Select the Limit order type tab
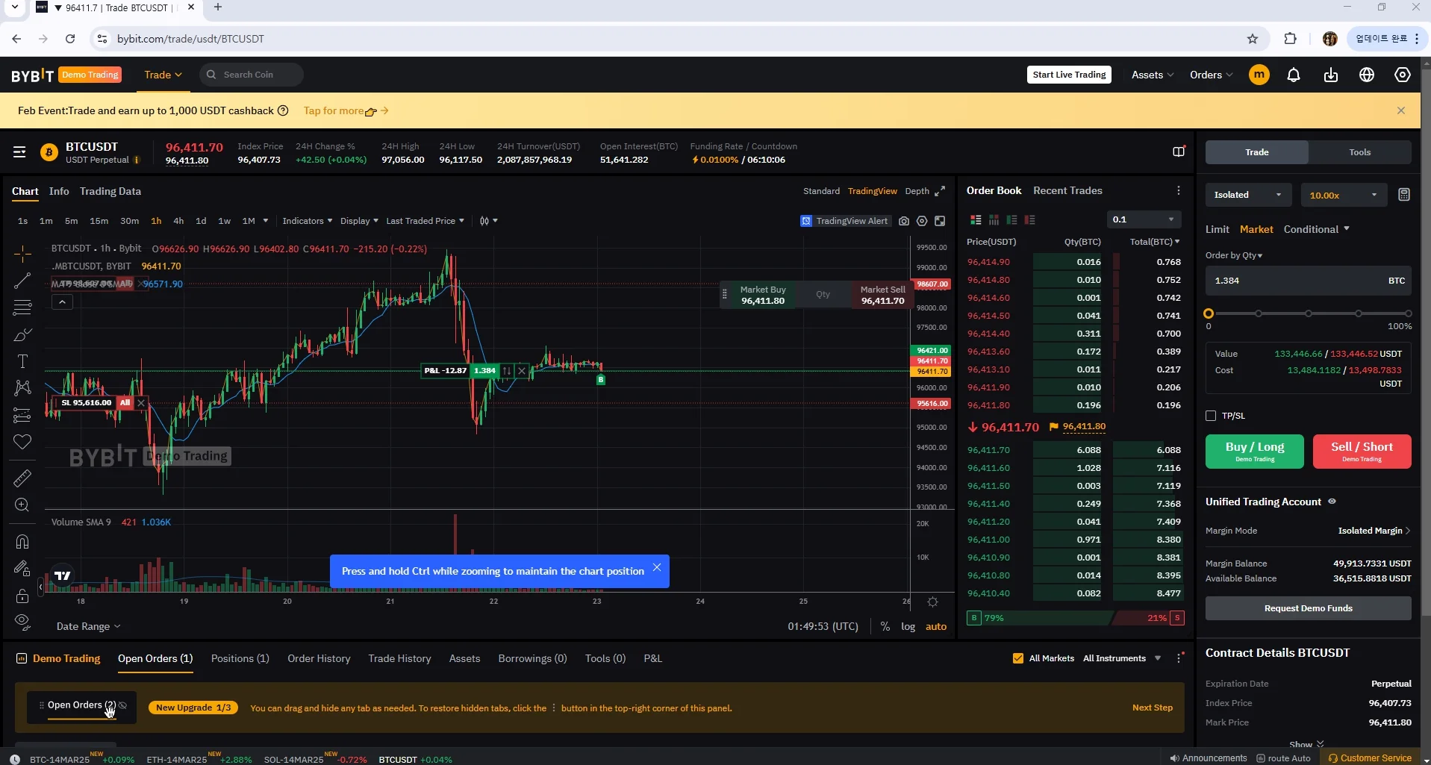1431x765 pixels. coord(1218,229)
